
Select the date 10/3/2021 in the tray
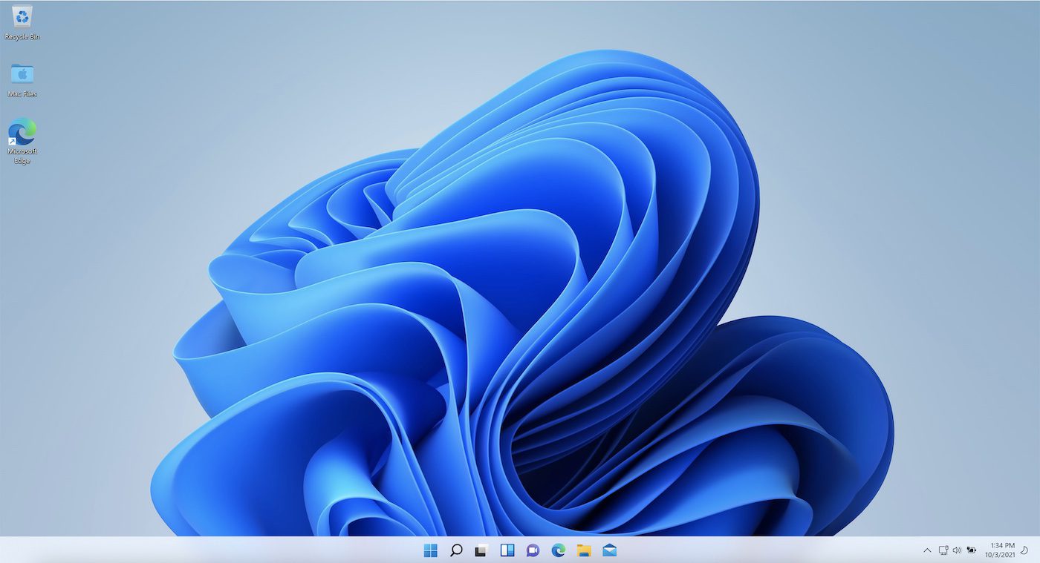(x=1001, y=555)
